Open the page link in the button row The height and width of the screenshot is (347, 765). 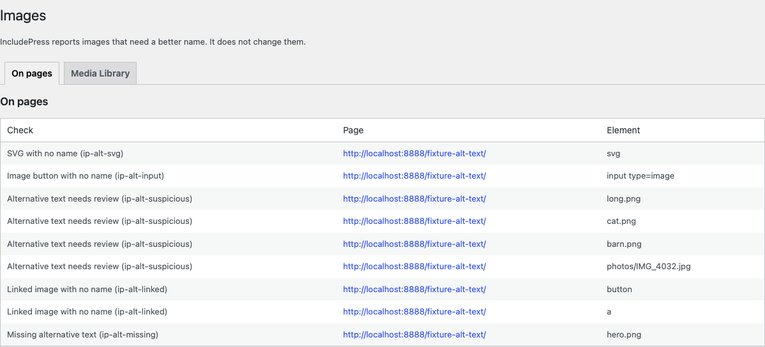414,290
